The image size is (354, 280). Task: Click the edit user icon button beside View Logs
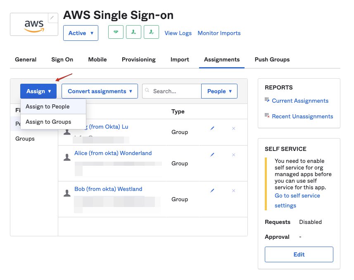pyautogui.click(x=151, y=32)
